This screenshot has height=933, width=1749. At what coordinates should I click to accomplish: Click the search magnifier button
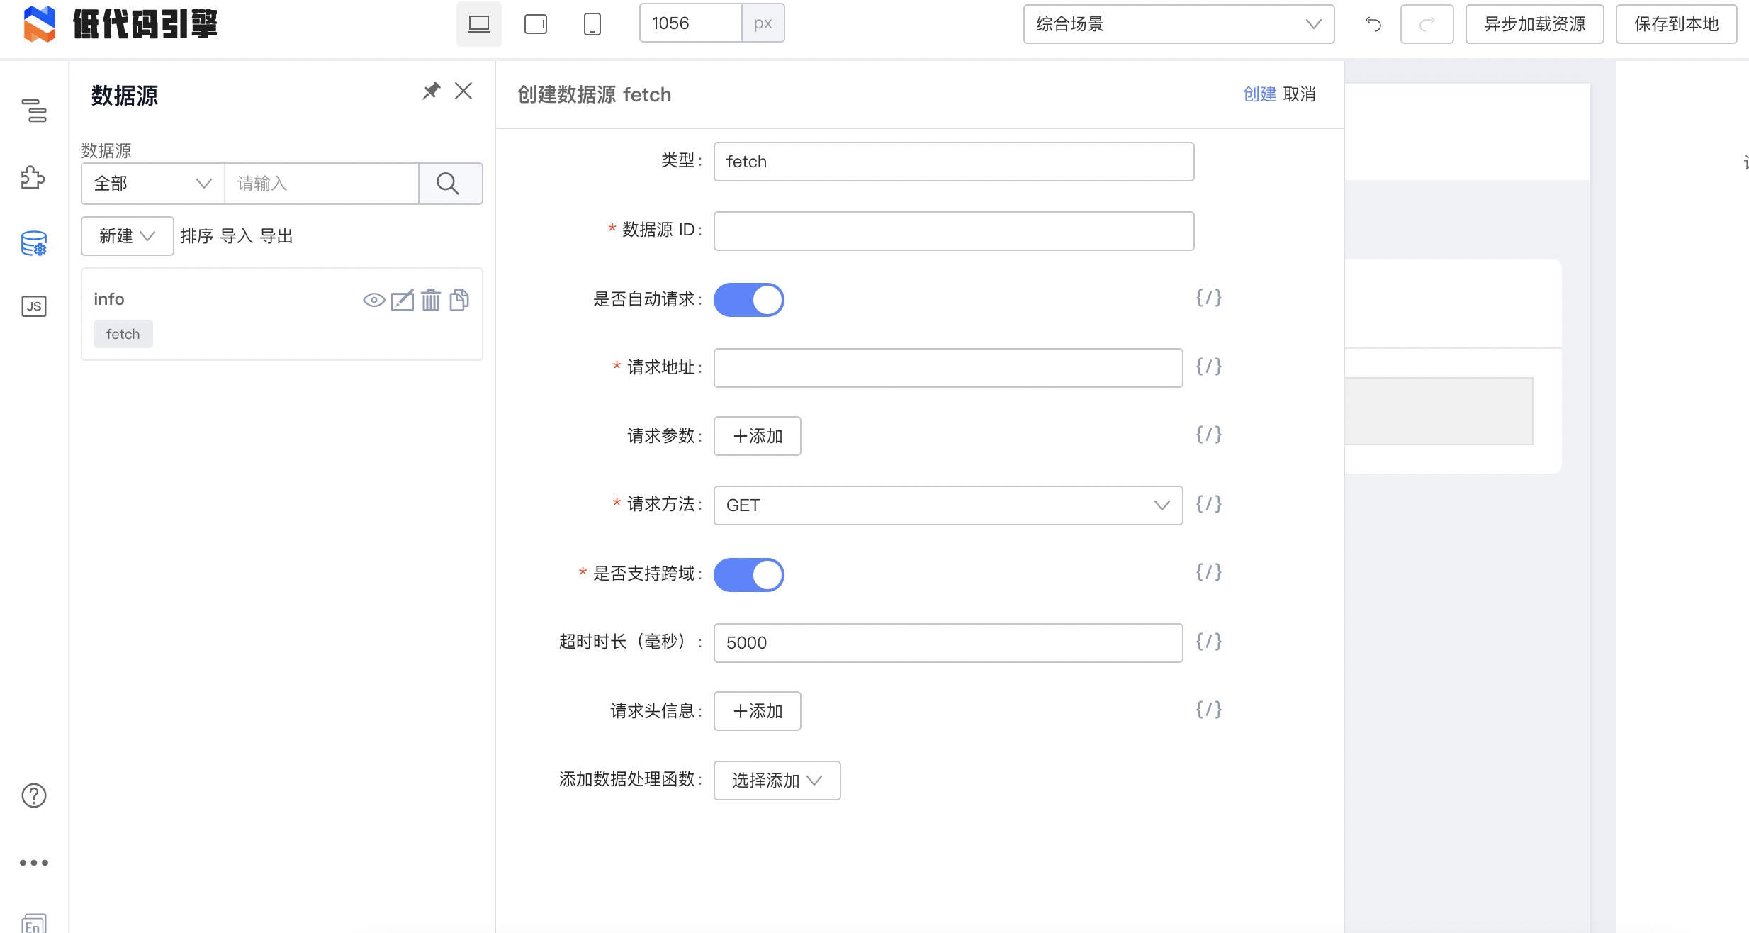point(451,184)
